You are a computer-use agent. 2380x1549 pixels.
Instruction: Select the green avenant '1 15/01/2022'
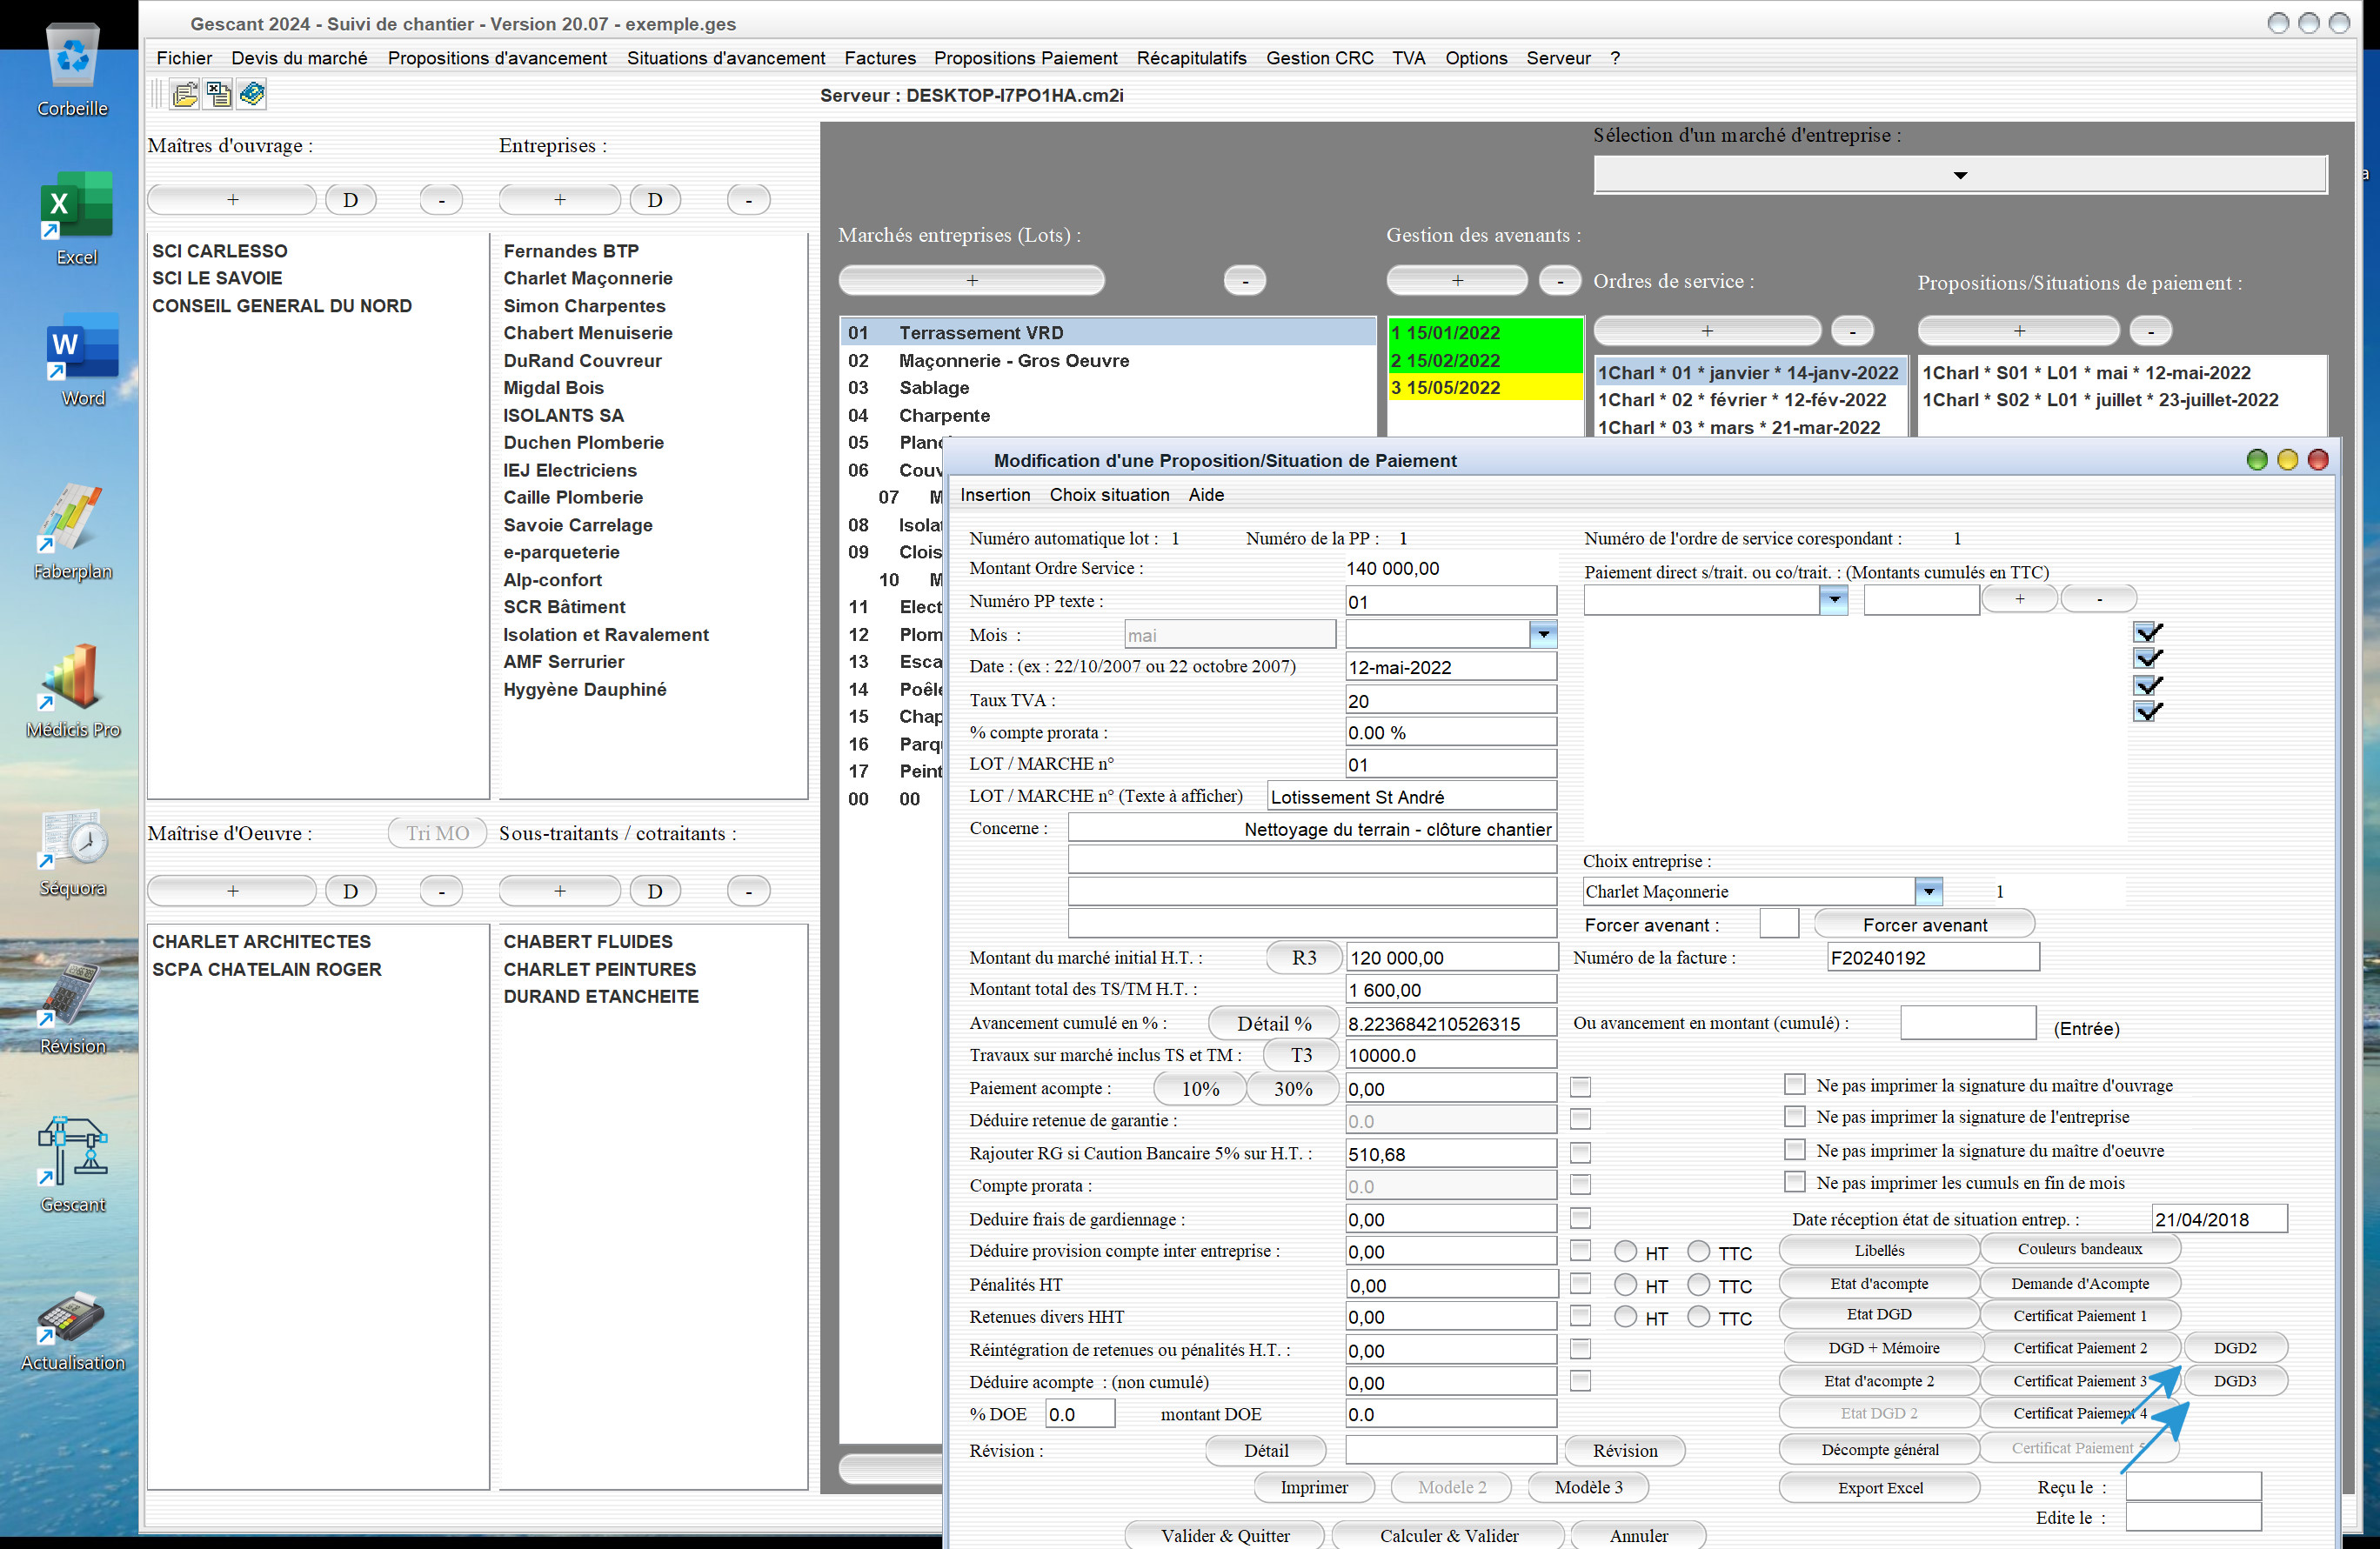1485,332
